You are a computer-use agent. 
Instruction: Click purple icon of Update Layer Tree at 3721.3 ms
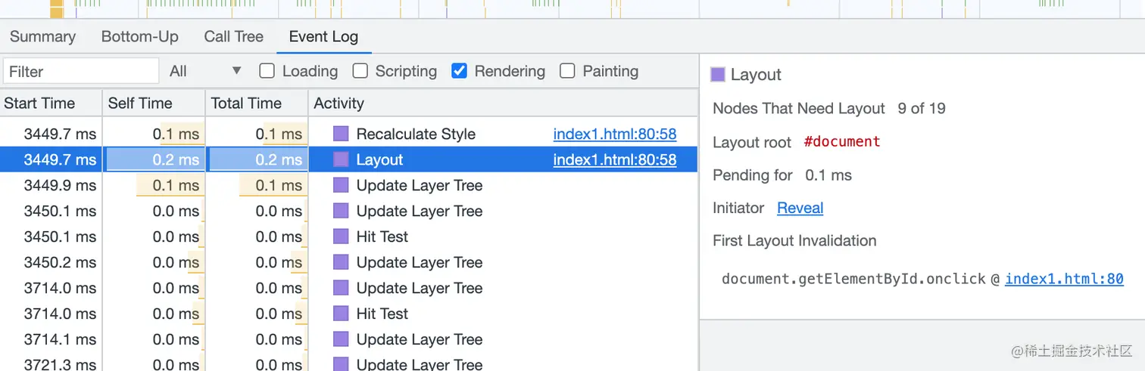[342, 364]
